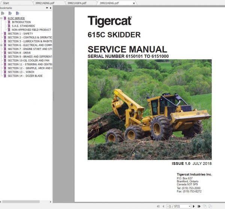225x209 pixels.
Task: Click the Bookmarks scrollbar left arrow
Action: click(1, 202)
